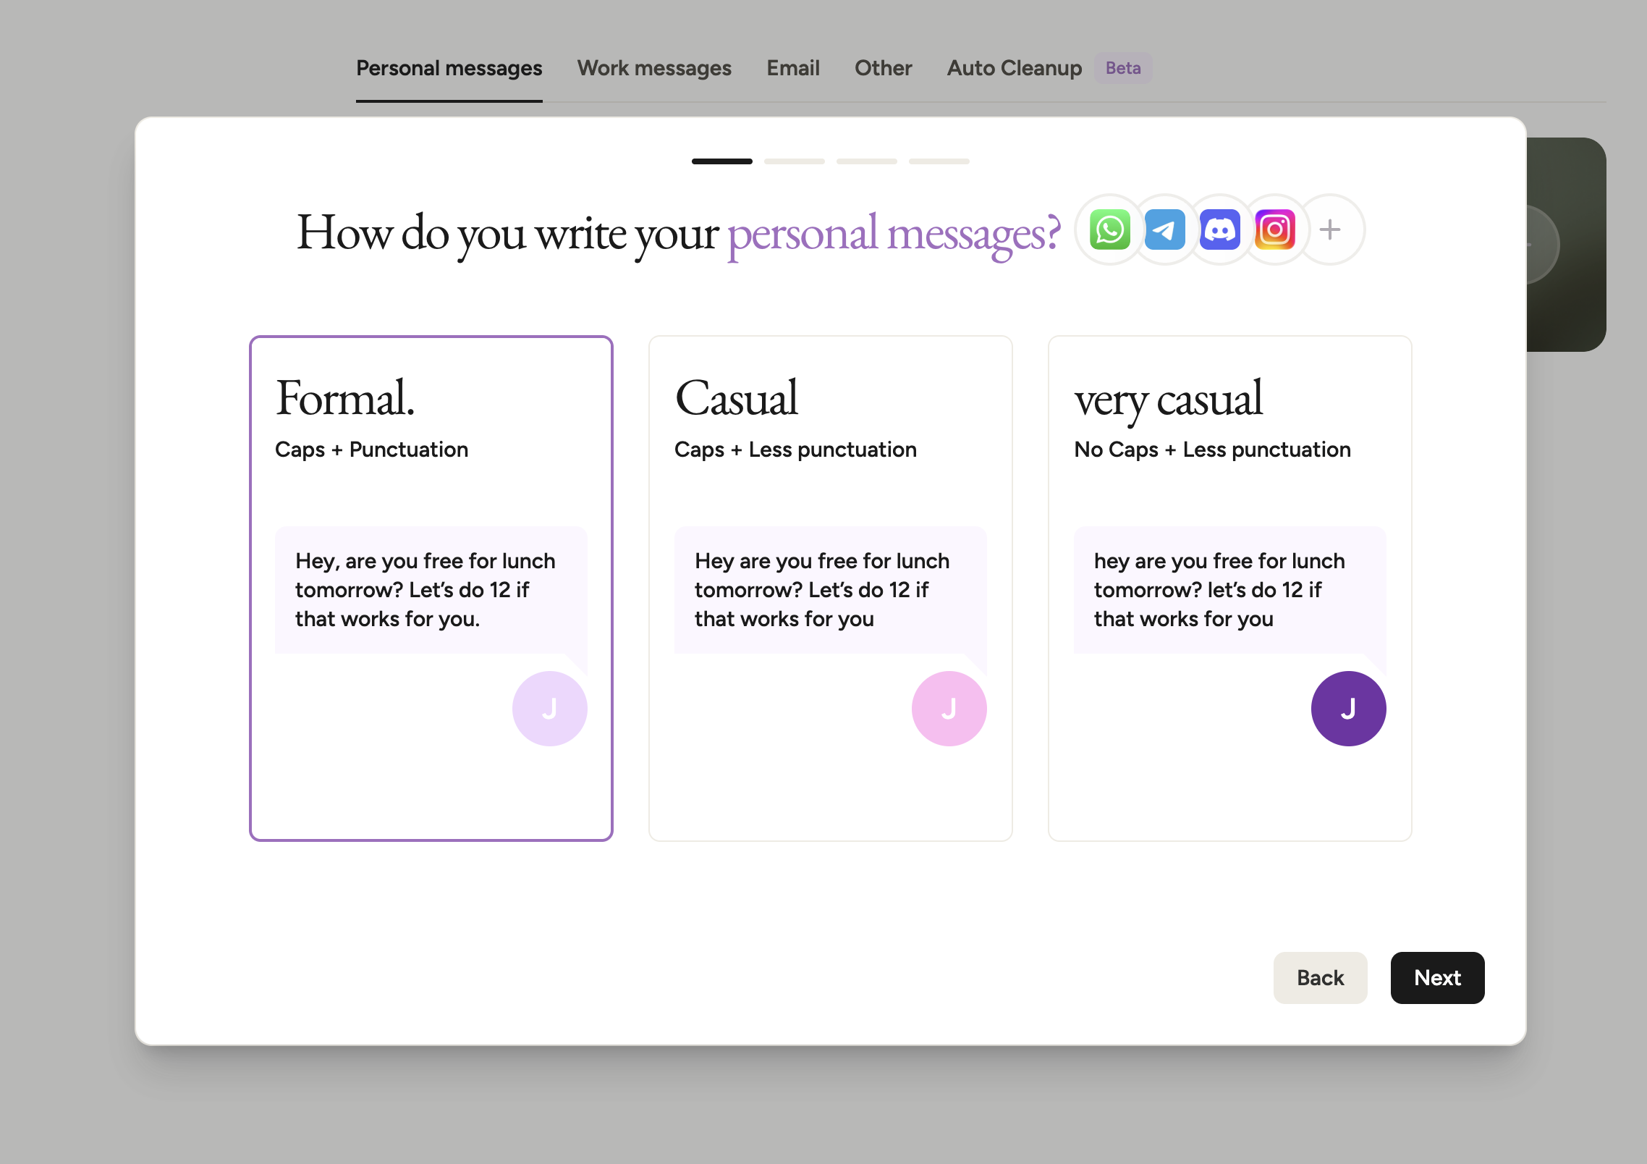Switch to the Other tab

point(883,68)
